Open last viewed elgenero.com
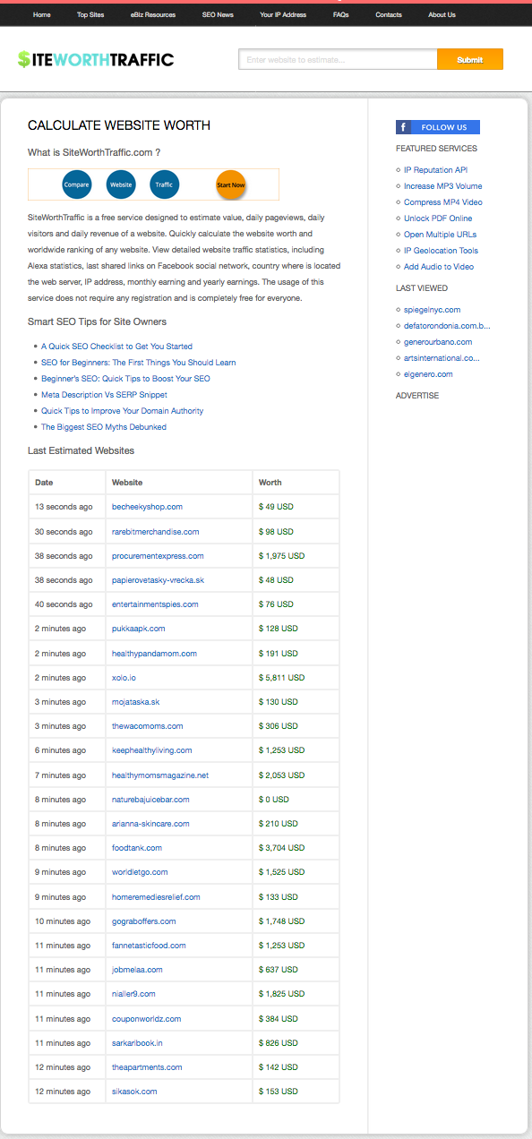 click(x=428, y=374)
